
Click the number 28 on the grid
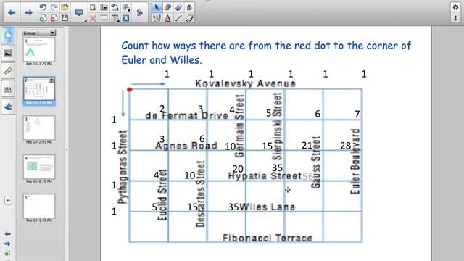click(345, 146)
